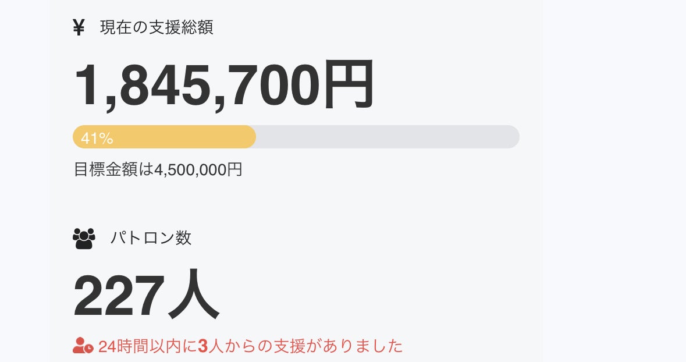The width and height of the screenshot is (686, 362).
Task: Click the yen currency icon
Action: (79, 27)
